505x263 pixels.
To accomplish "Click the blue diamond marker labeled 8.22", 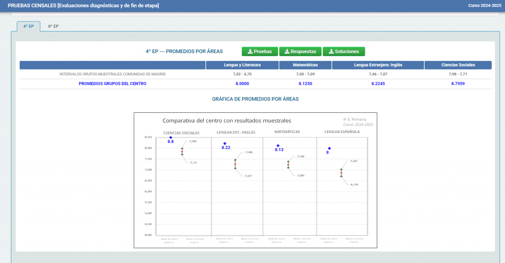I will tap(225, 144).
